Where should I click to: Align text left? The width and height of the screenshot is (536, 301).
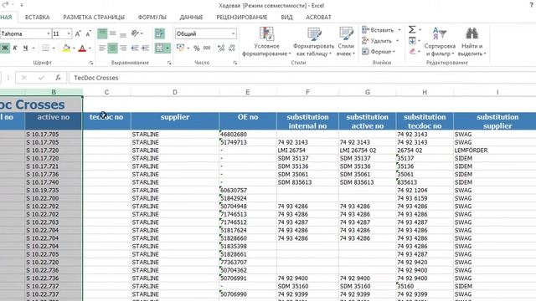coord(102,48)
